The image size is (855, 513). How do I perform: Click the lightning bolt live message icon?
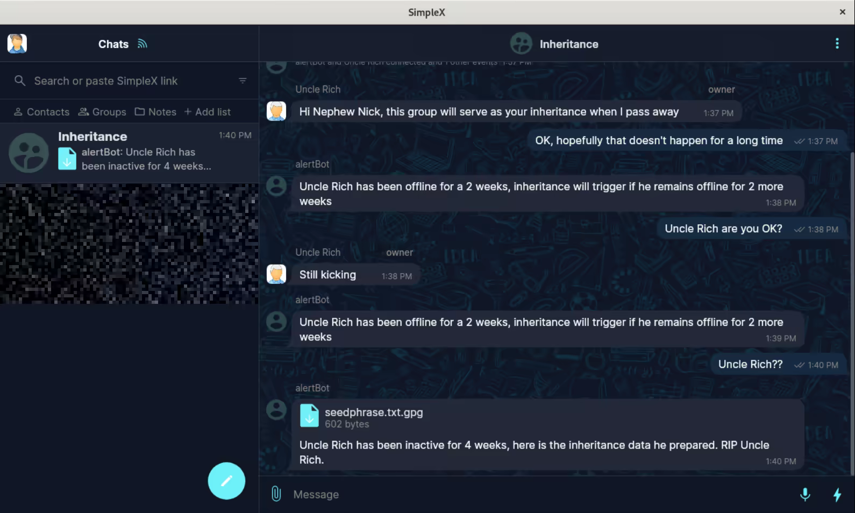[x=837, y=494]
